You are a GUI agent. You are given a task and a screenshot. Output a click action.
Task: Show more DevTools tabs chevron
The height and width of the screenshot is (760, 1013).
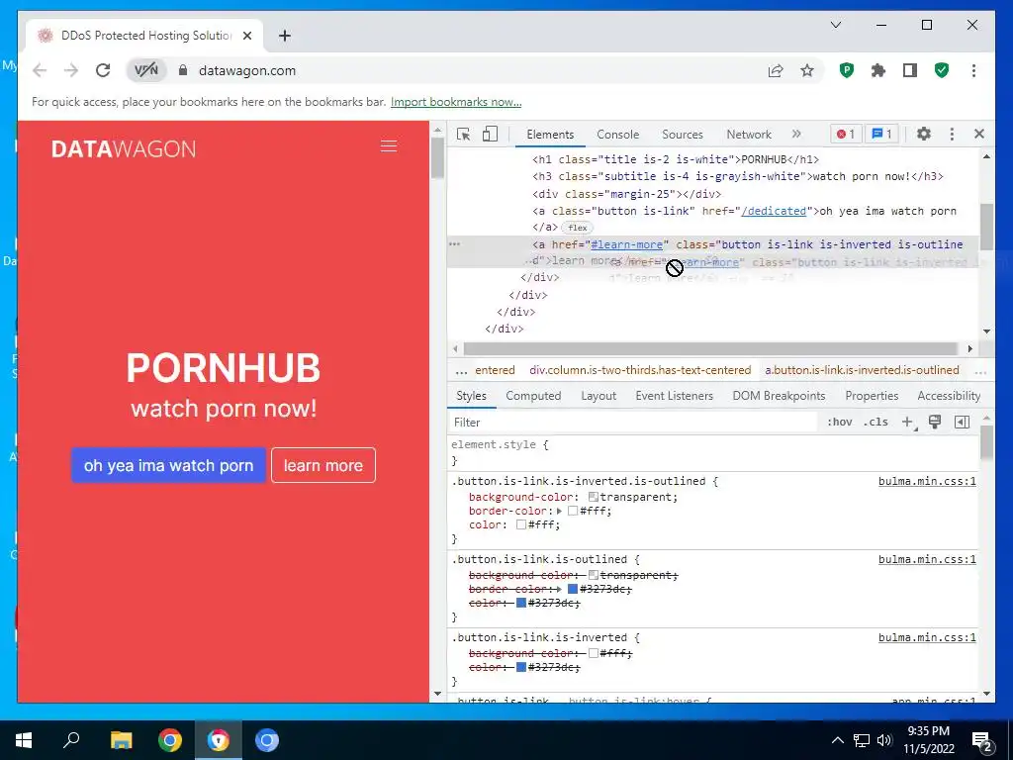(796, 134)
